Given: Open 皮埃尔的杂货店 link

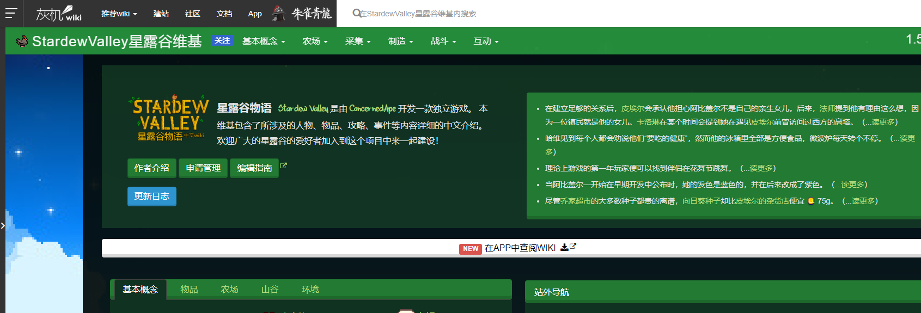Looking at the screenshot, I should click(x=763, y=201).
